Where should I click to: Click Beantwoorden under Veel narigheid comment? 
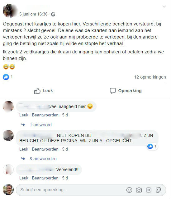click(45, 115)
